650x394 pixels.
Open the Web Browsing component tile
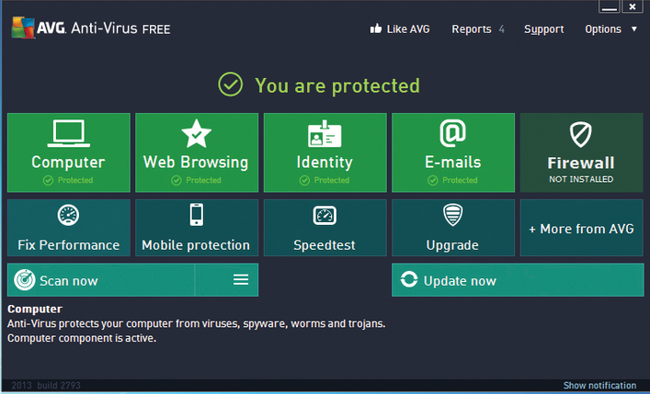[x=197, y=152]
